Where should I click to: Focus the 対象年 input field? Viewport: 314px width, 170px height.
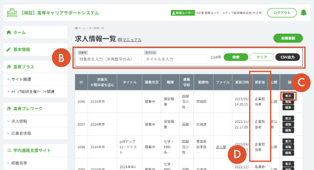[x=110, y=59]
